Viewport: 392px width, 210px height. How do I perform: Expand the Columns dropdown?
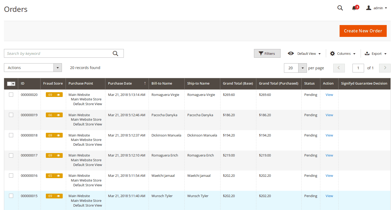point(343,53)
